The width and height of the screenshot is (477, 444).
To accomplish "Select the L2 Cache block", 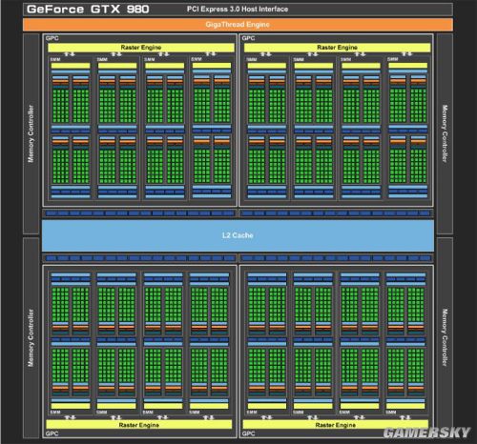I will click(238, 235).
